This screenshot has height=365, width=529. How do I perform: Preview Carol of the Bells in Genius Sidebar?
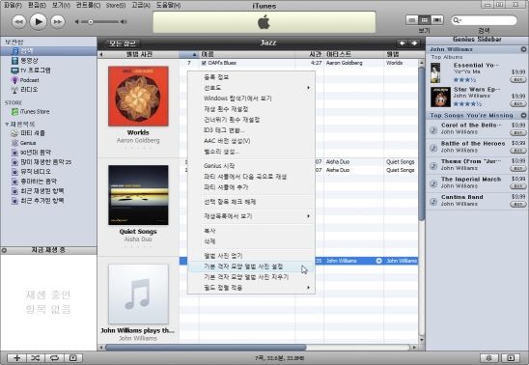point(433,130)
